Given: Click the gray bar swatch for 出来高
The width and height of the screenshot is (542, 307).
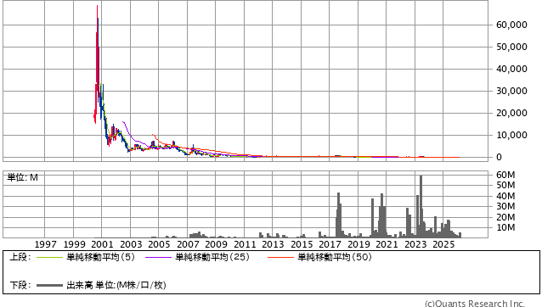Looking at the screenshot, I should 49,286.
